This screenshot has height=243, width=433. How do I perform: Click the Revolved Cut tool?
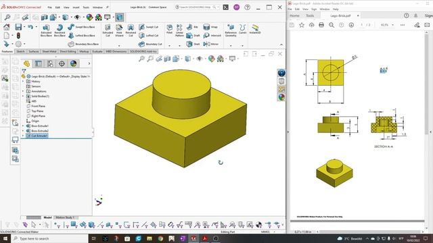click(131, 30)
